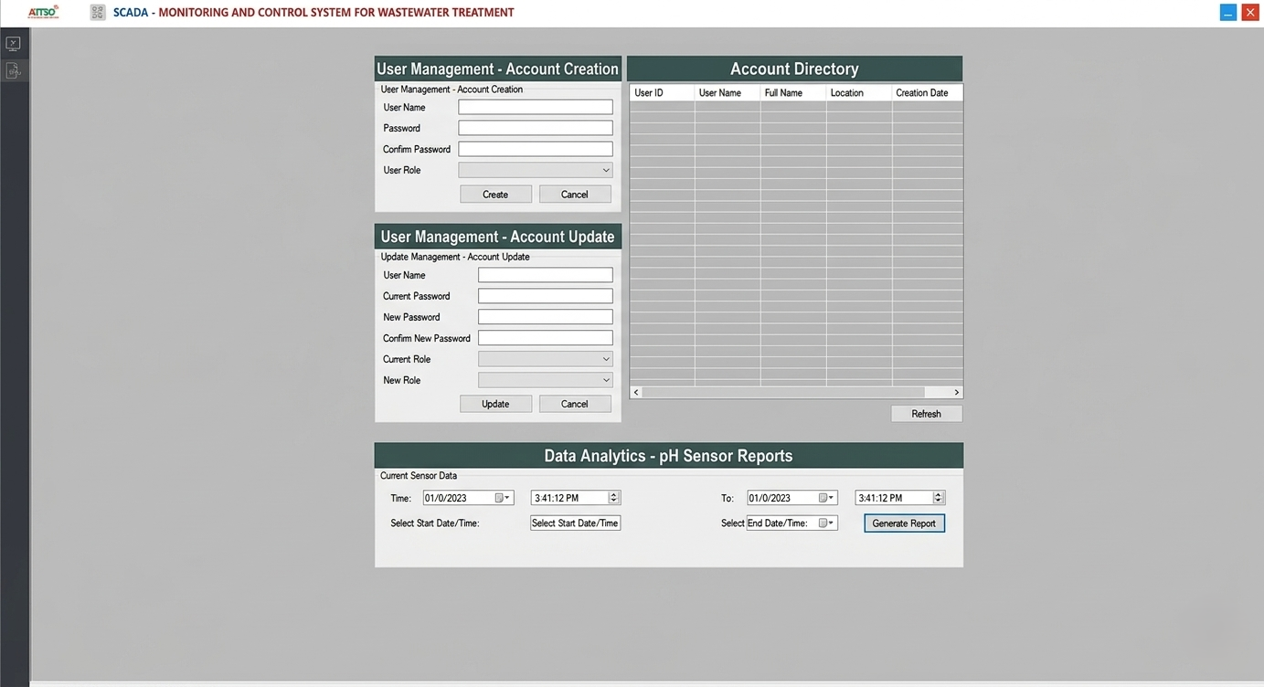Viewport: 1264px width, 687px height.
Task: Click the spinner on the To end time field
Action: pos(938,498)
